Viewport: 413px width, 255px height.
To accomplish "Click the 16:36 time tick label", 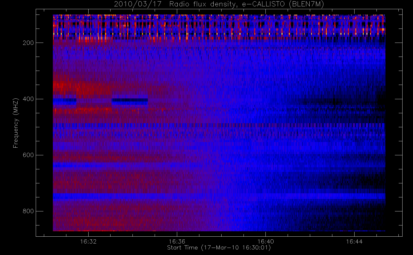I will pyautogui.click(x=177, y=241).
